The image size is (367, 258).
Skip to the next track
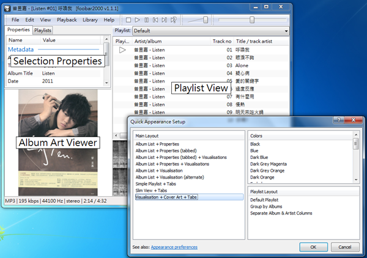[165, 20]
